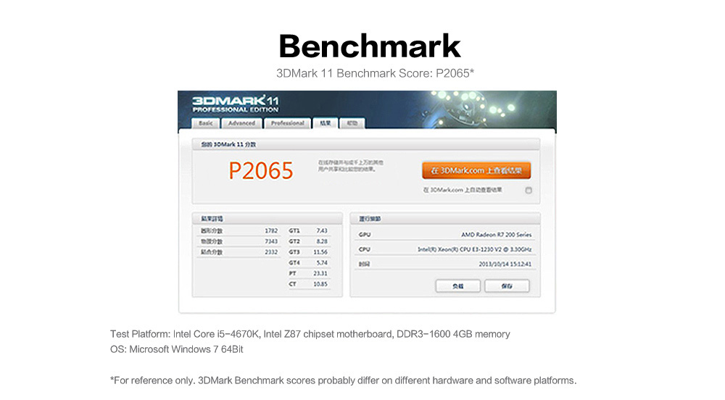Click the GT4 result 5.74
This screenshot has width=725, height=400.
tap(322, 262)
